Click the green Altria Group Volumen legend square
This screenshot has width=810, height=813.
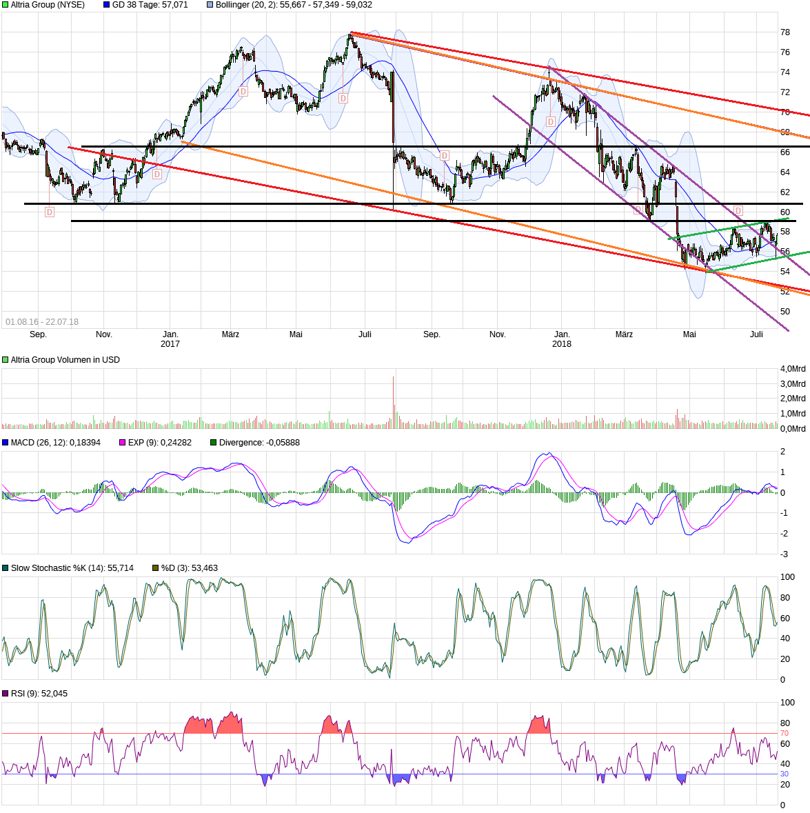(5, 359)
